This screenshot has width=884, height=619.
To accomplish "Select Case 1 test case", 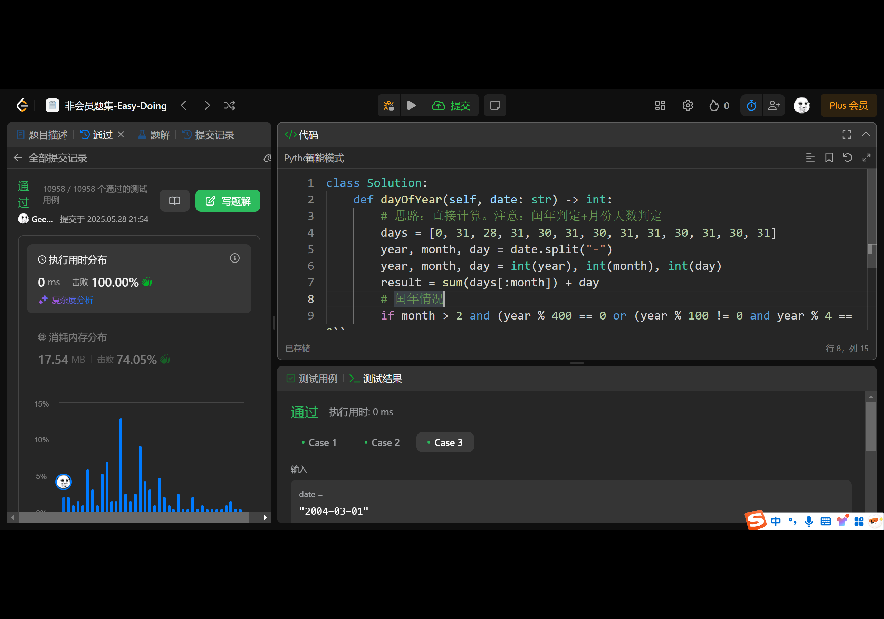I will tap(319, 442).
